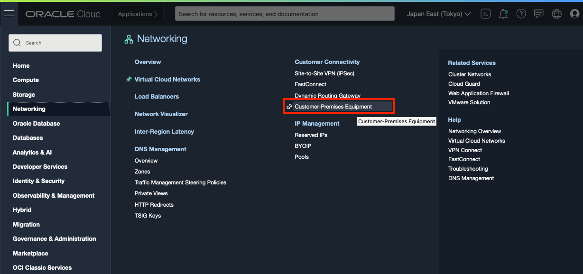Screen dimensions: 583x274
Task: Open Governance & Administration category
Action: click(x=55, y=239)
